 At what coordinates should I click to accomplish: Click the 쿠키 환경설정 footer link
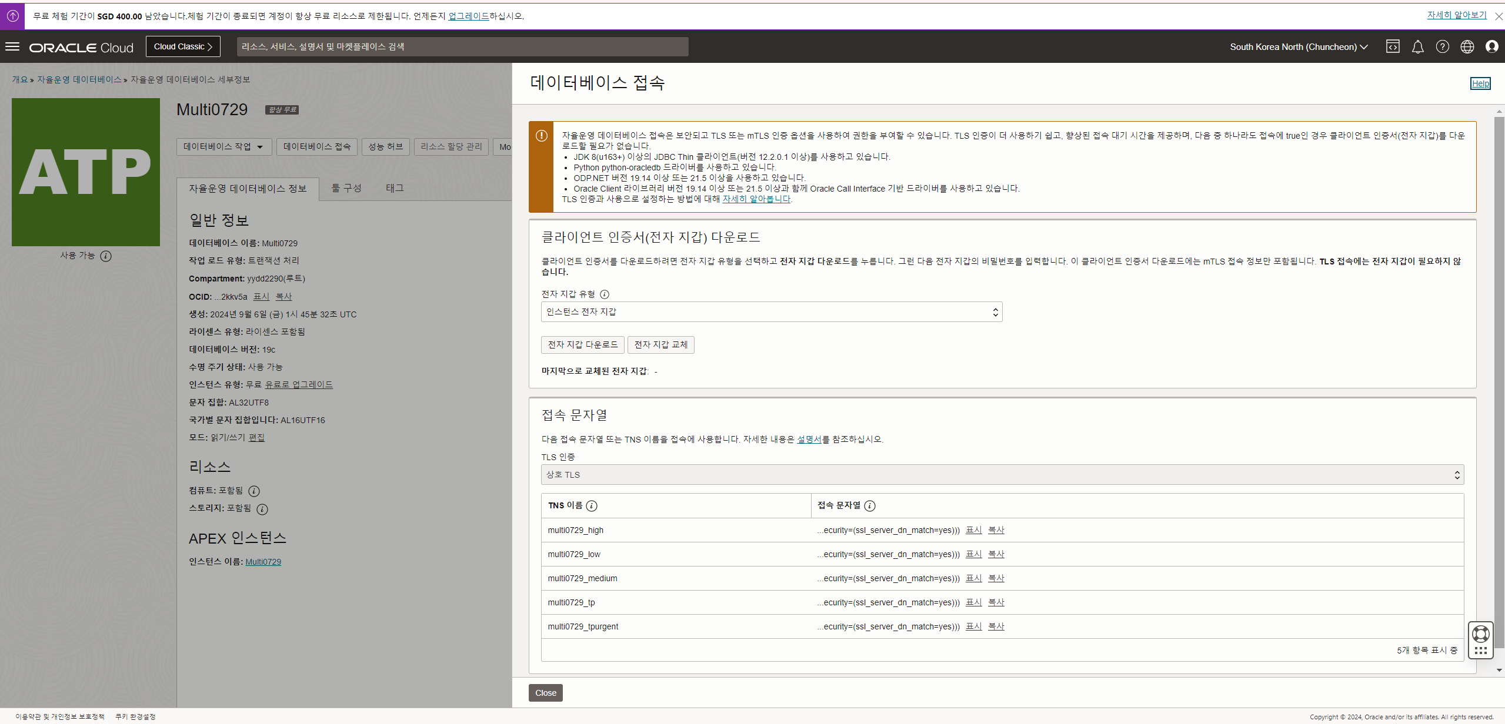click(x=136, y=717)
